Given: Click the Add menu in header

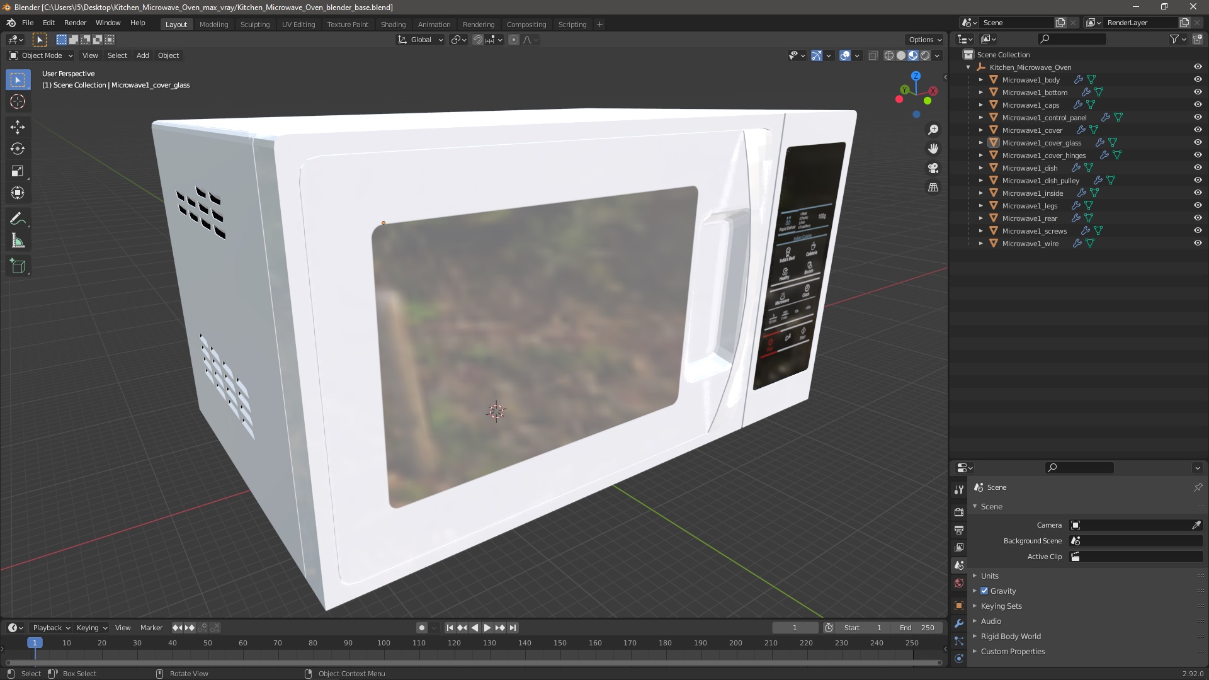Looking at the screenshot, I should 142,55.
